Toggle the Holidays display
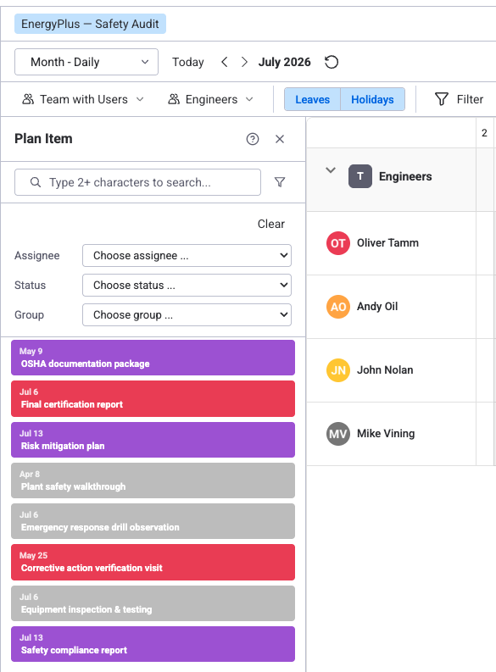This screenshot has width=496, height=672. [x=372, y=99]
